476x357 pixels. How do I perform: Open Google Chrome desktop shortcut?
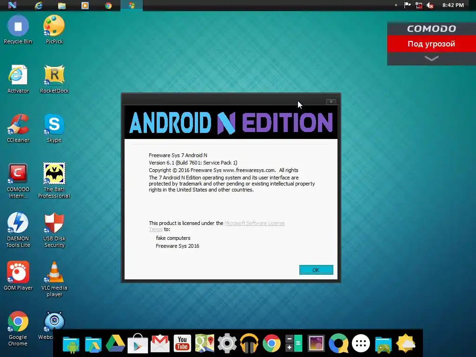[x=18, y=329]
